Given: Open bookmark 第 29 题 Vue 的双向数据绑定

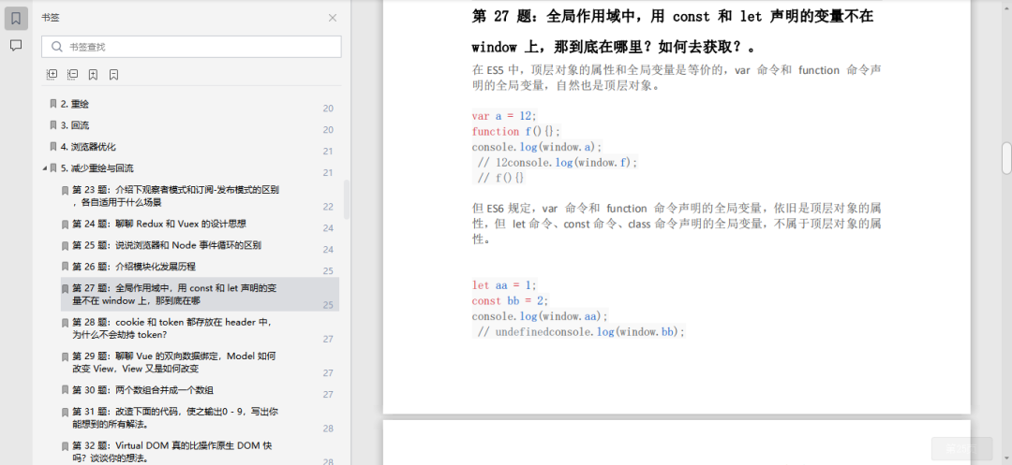Looking at the screenshot, I should (174, 362).
